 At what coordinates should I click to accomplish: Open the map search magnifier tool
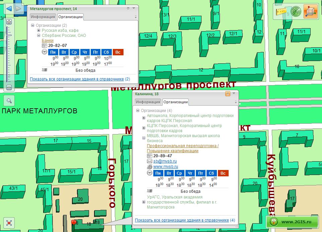[x=9, y=101]
